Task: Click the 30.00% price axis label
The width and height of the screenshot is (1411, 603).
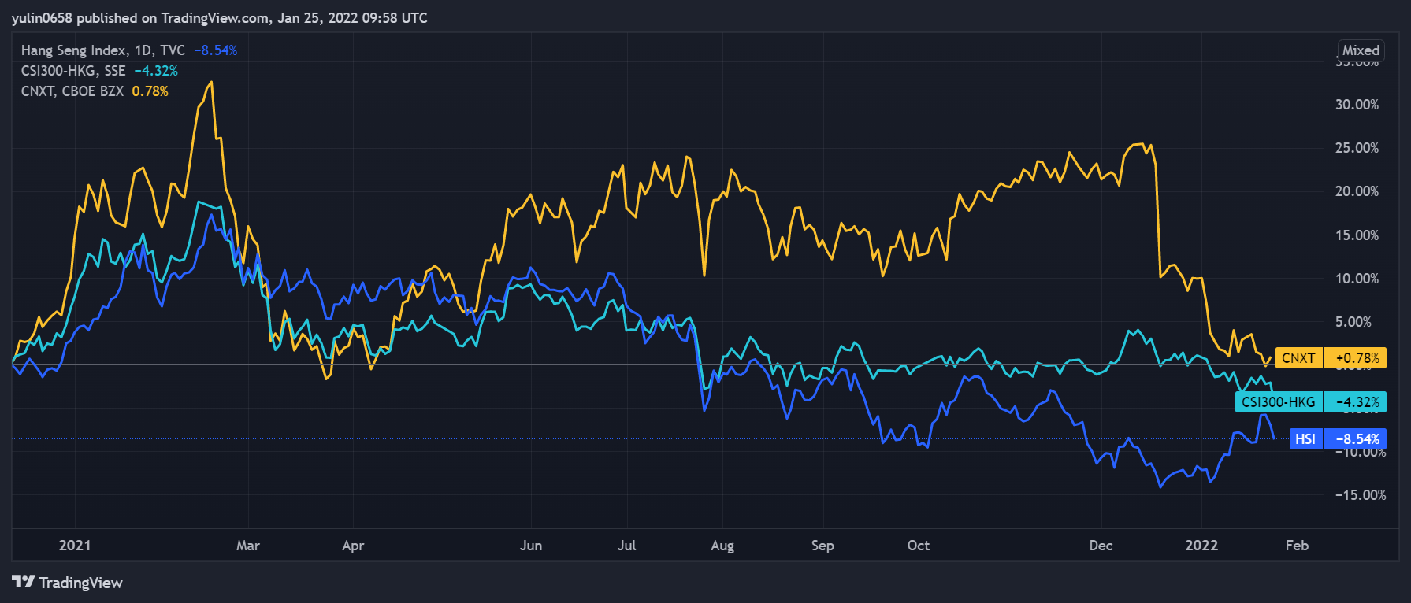Action: (1357, 105)
